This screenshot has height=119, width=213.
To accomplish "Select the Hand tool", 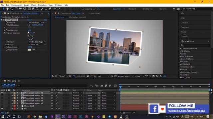I will coord(7,9).
